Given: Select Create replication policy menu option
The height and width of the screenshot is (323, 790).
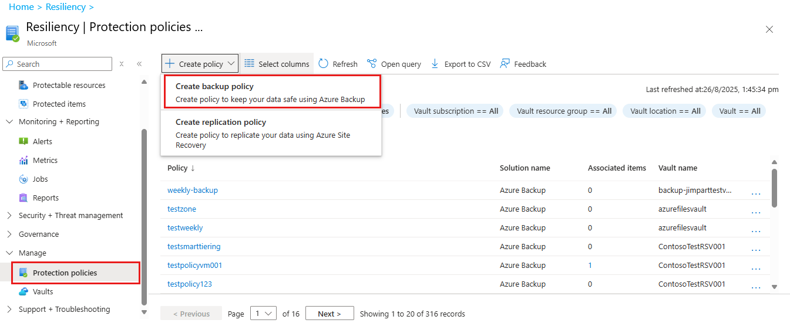Looking at the screenshot, I should click(271, 133).
